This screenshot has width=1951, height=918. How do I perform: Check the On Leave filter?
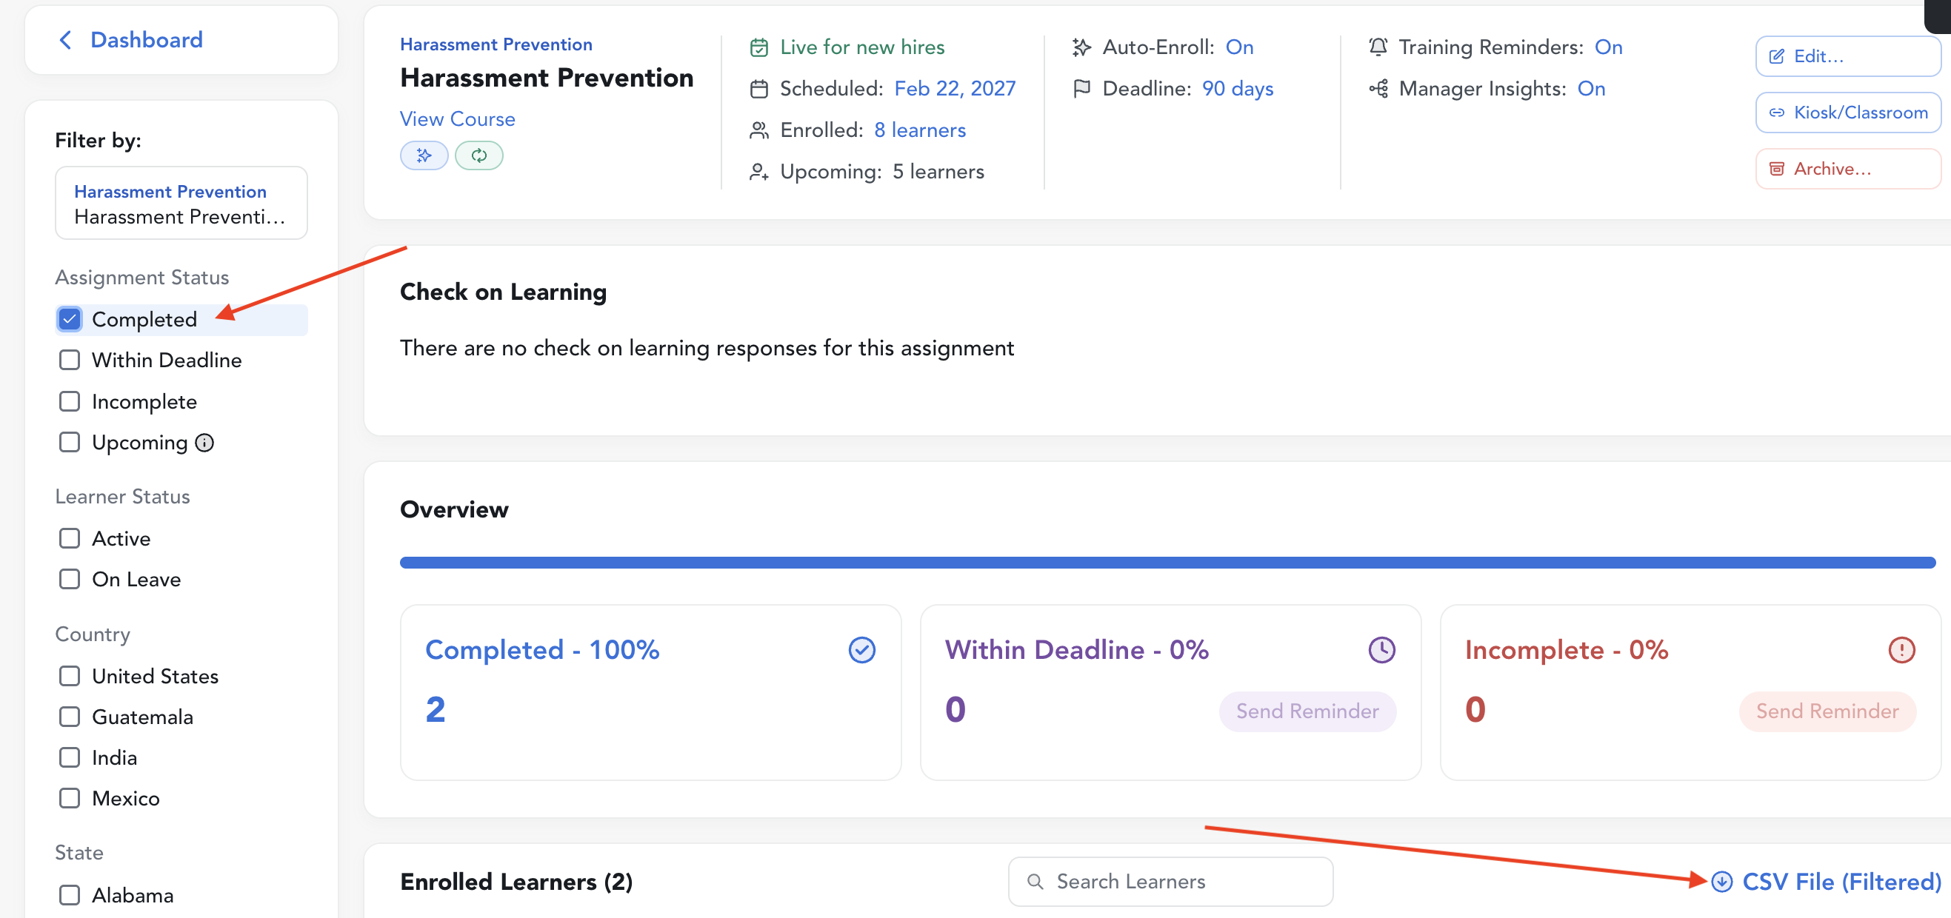coord(70,580)
